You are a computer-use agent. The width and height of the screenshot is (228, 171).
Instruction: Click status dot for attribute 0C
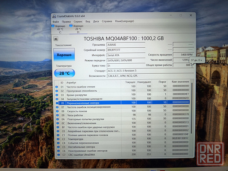point(58,123)
